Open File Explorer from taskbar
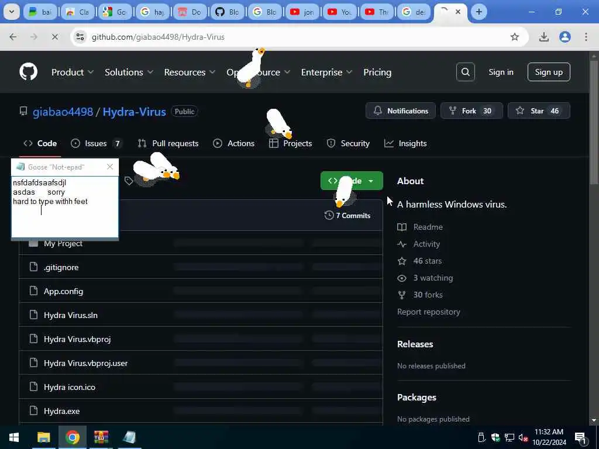Image resolution: width=599 pixels, height=449 pixels. 43,437
